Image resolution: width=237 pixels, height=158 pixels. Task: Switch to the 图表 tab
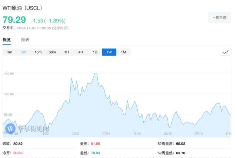click(25, 40)
